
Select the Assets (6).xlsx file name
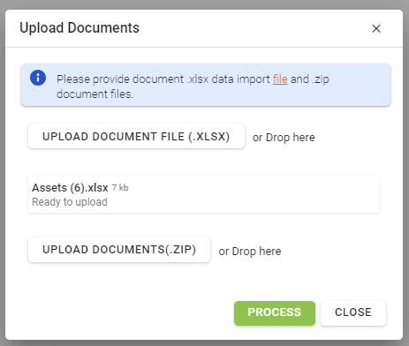pos(70,188)
